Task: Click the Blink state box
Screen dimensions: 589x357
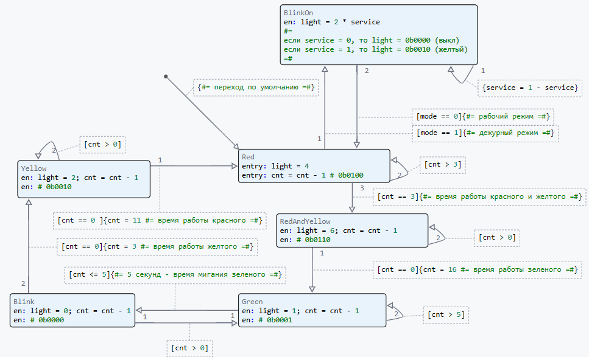Action: click(x=72, y=311)
